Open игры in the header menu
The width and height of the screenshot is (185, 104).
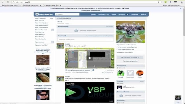coord(114,14)
